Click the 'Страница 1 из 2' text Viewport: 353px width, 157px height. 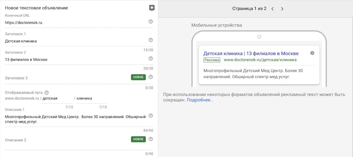[249, 9]
